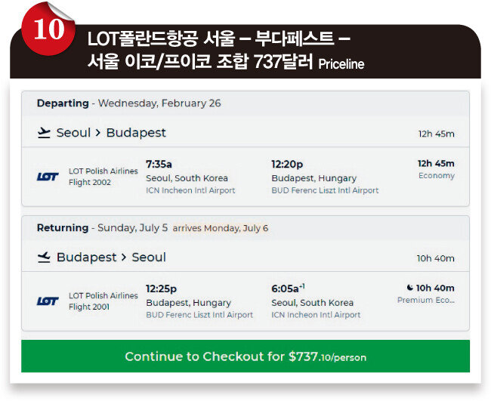Screen dimensions: 491x401
Task: Click the Economy cabin label
Action: coord(437,176)
